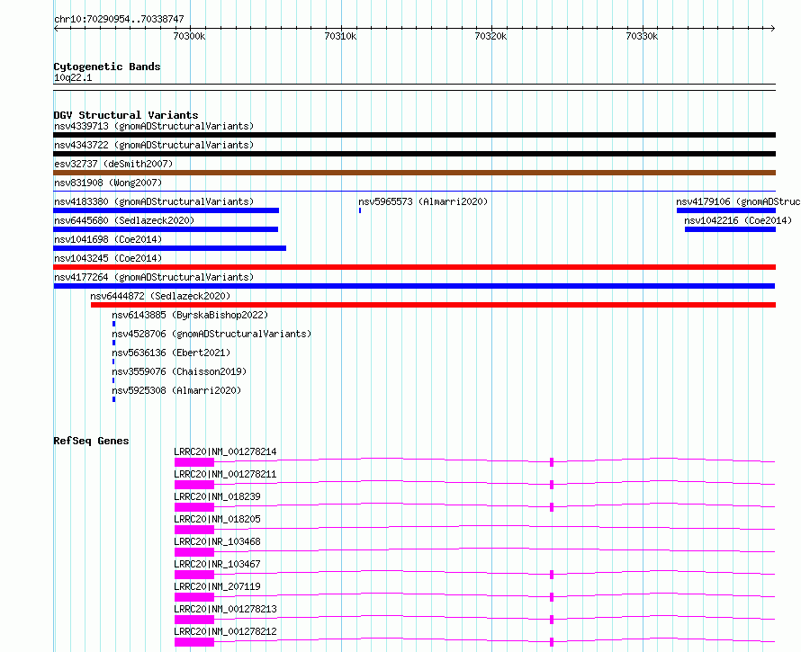Open transcript LRRC20|NM_207119
Viewport: 801px width, 652px height.
[x=217, y=586]
